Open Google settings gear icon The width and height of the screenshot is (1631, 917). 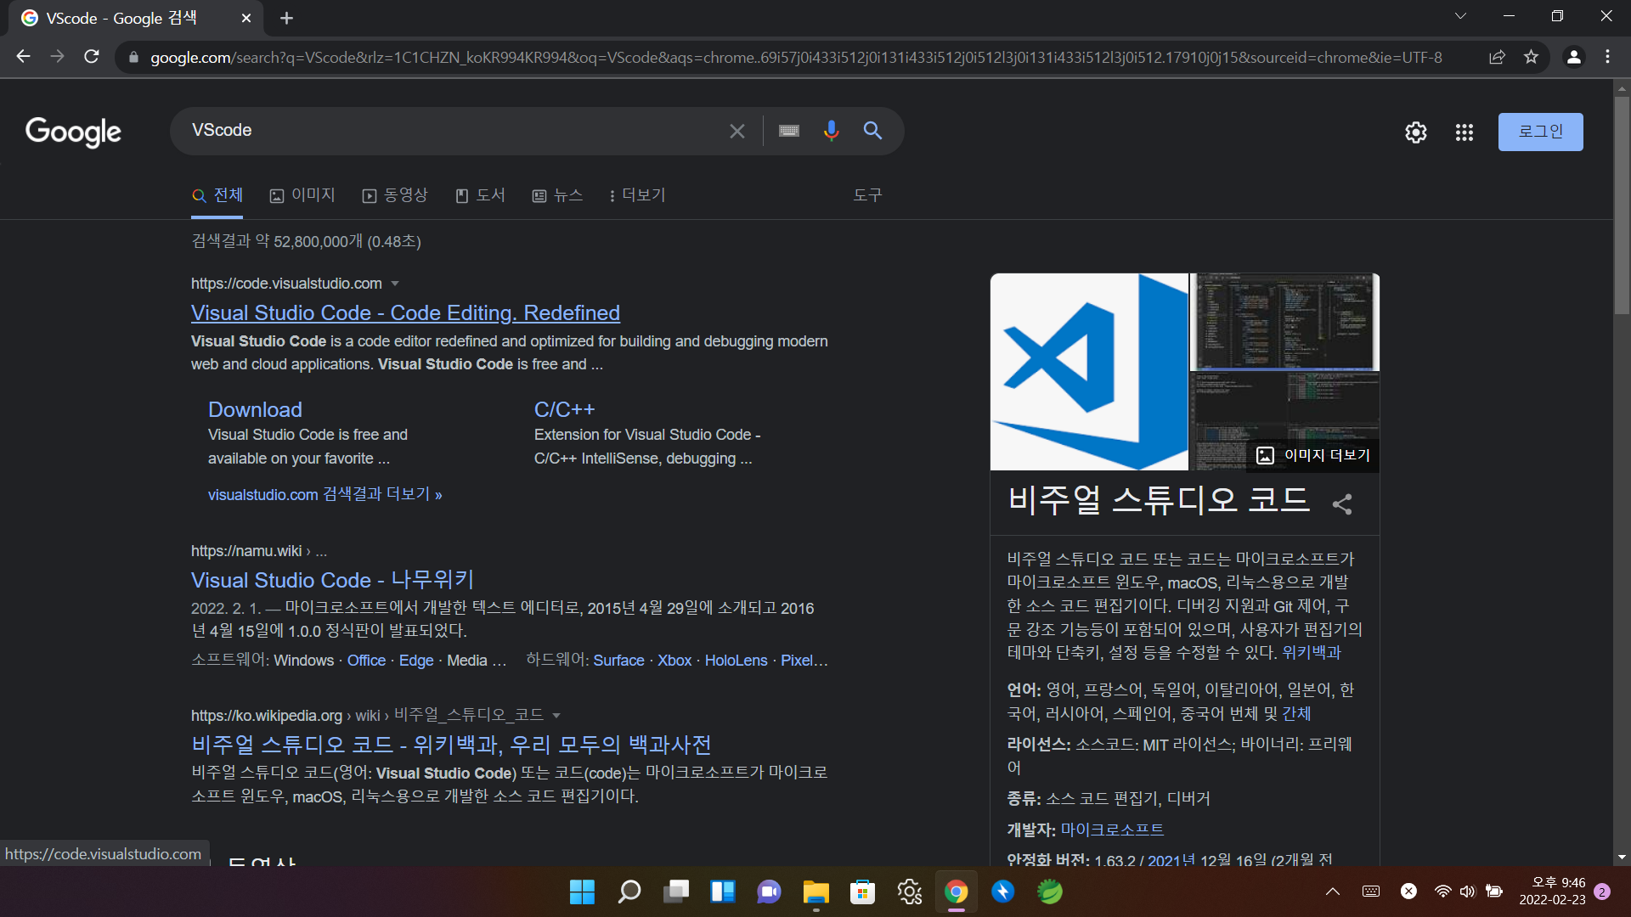1415,132
